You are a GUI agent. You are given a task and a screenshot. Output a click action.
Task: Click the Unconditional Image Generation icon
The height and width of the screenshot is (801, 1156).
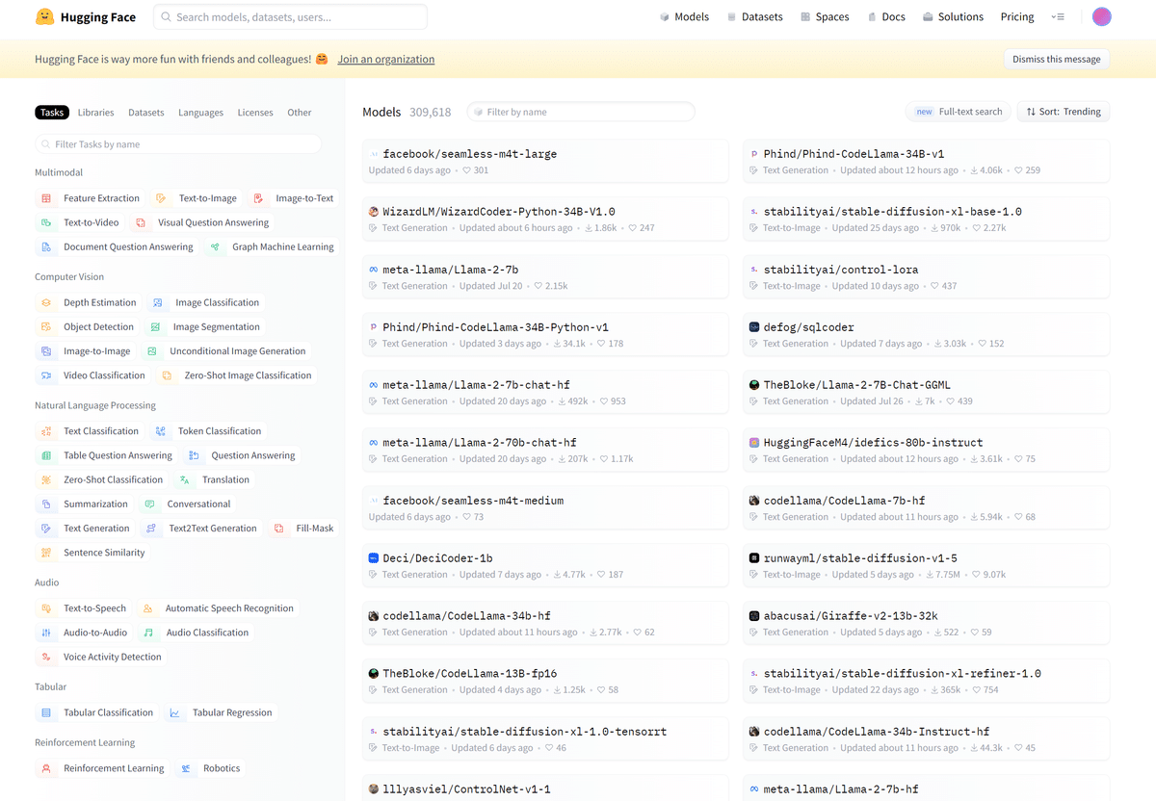tap(152, 351)
